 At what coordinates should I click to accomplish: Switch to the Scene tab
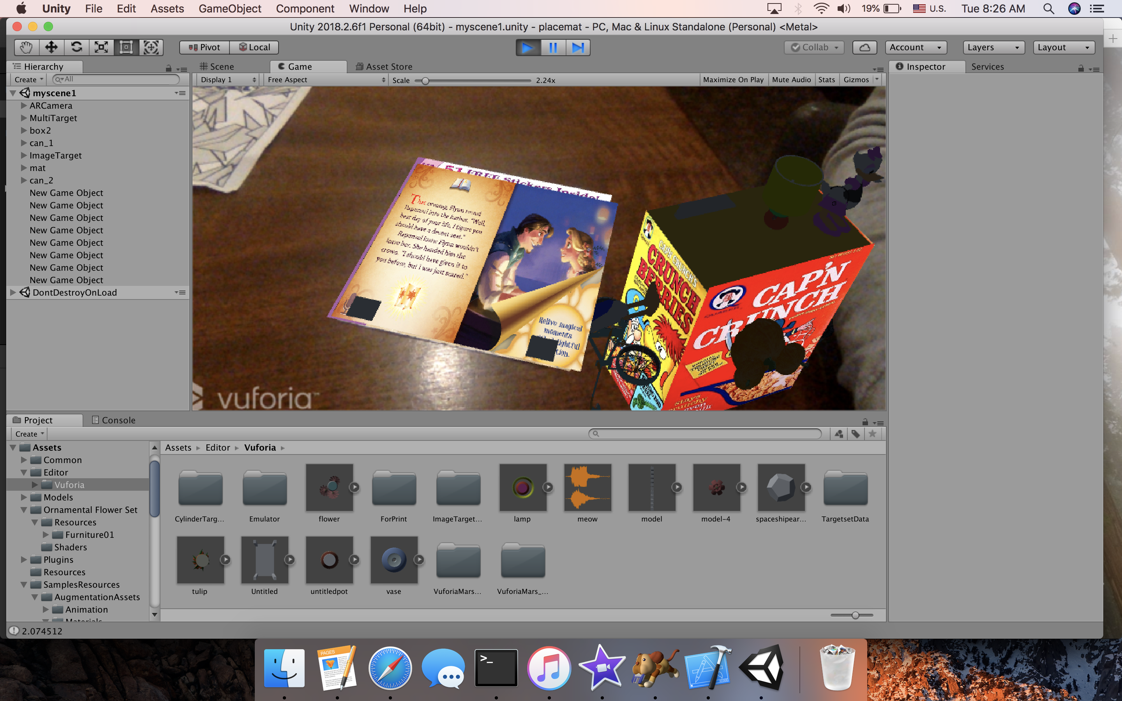click(217, 67)
